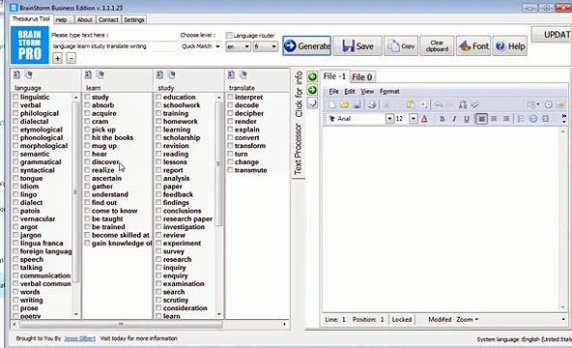Open find and replace (AB icon)
The height and width of the screenshot is (348, 572).
(463, 105)
